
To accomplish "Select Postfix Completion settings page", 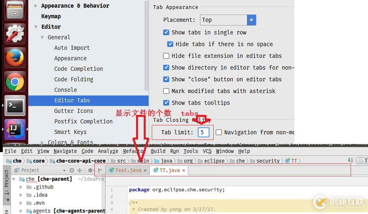I will point(83,121).
